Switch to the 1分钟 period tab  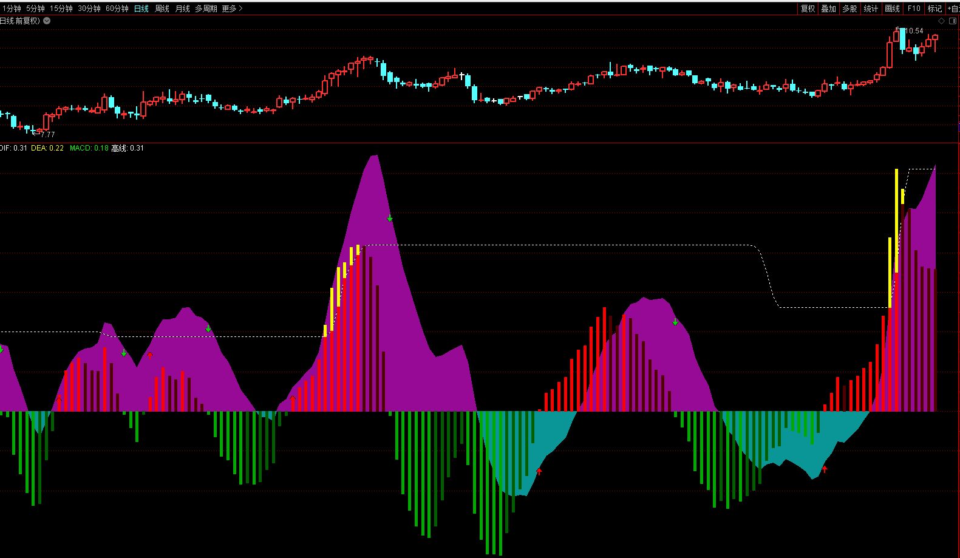coord(12,9)
